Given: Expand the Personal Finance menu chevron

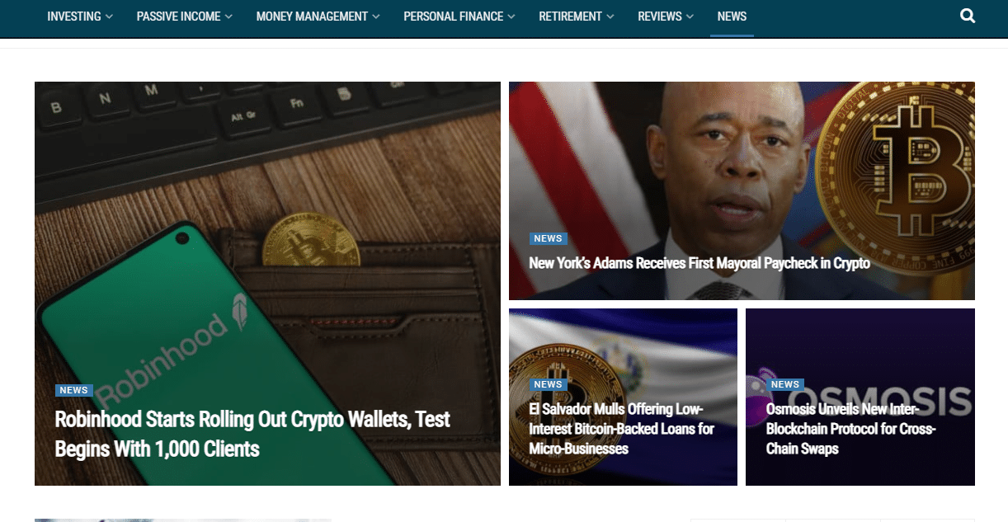Looking at the screenshot, I should [511, 16].
